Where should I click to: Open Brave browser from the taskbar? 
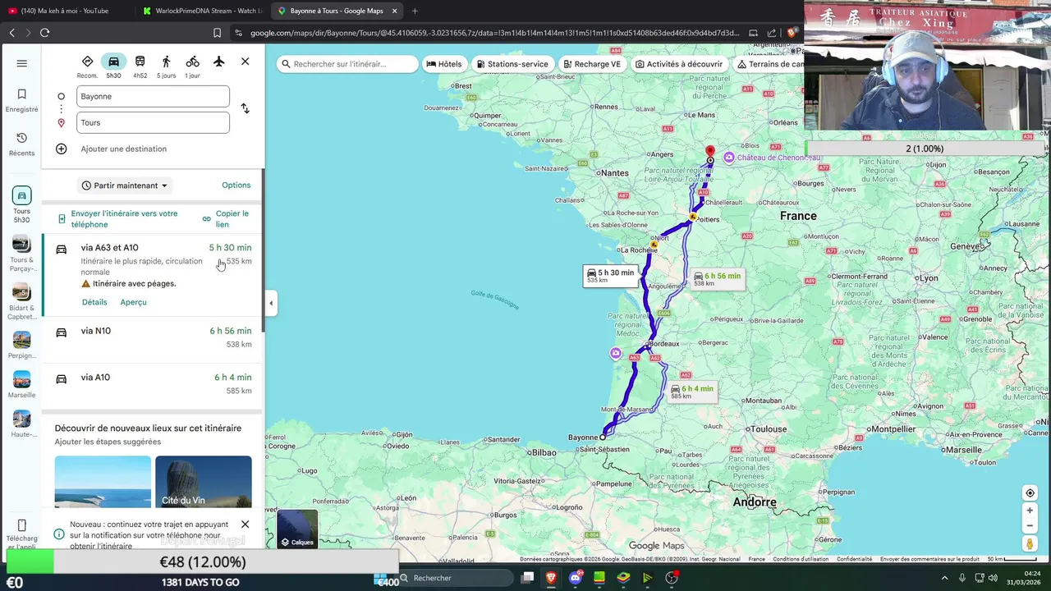551,578
